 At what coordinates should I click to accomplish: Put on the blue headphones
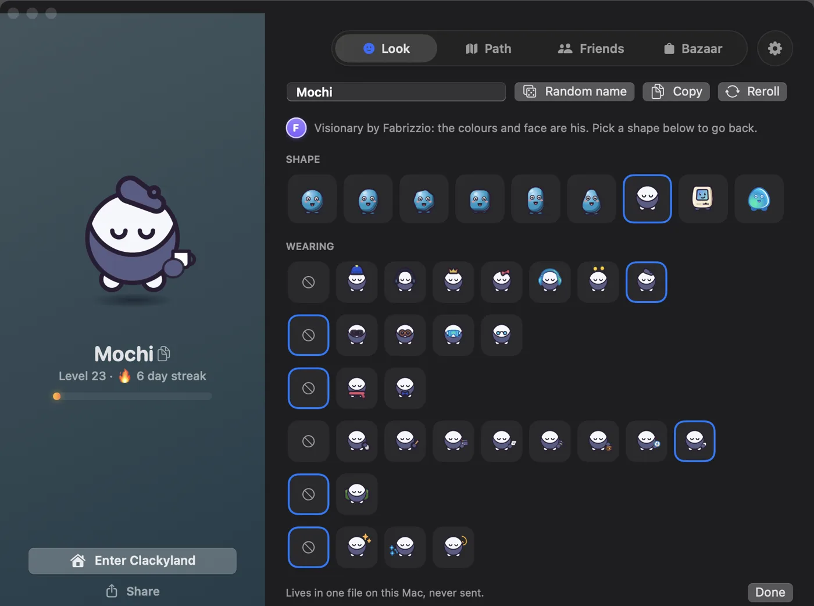pyautogui.click(x=549, y=282)
